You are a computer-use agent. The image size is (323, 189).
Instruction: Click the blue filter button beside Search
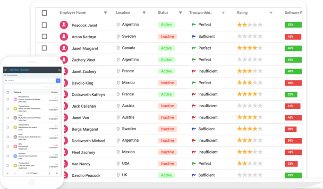click(58, 81)
